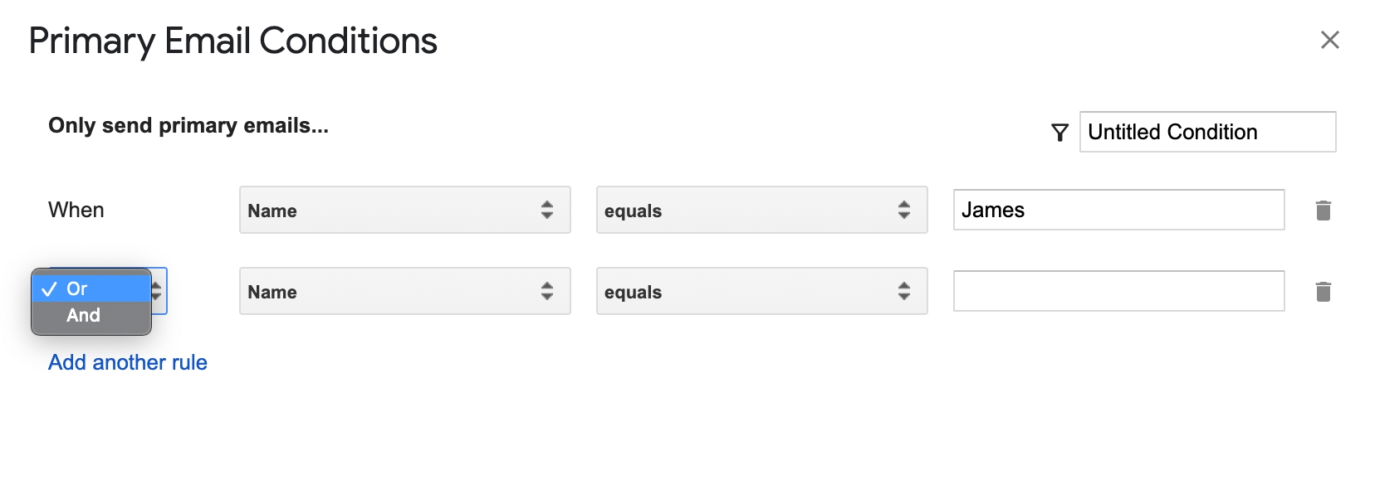This screenshot has width=1375, height=499.
Task: Delete the rule with value James
Action: click(1324, 211)
